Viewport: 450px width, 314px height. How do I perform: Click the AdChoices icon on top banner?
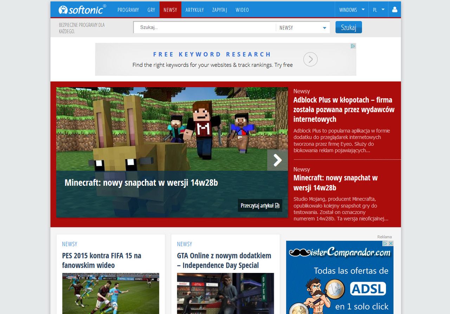click(353, 46)
